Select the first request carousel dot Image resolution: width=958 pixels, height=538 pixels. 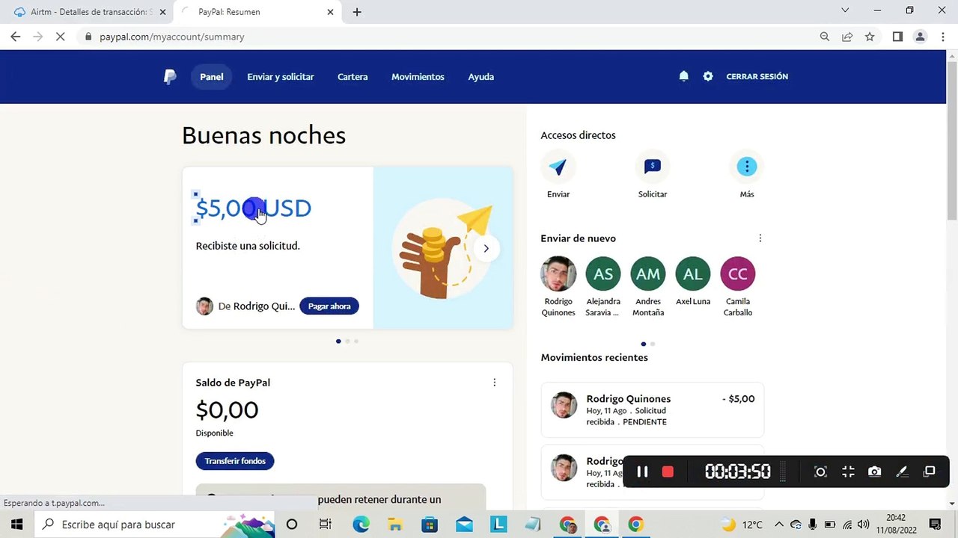(x=338, y=341)
